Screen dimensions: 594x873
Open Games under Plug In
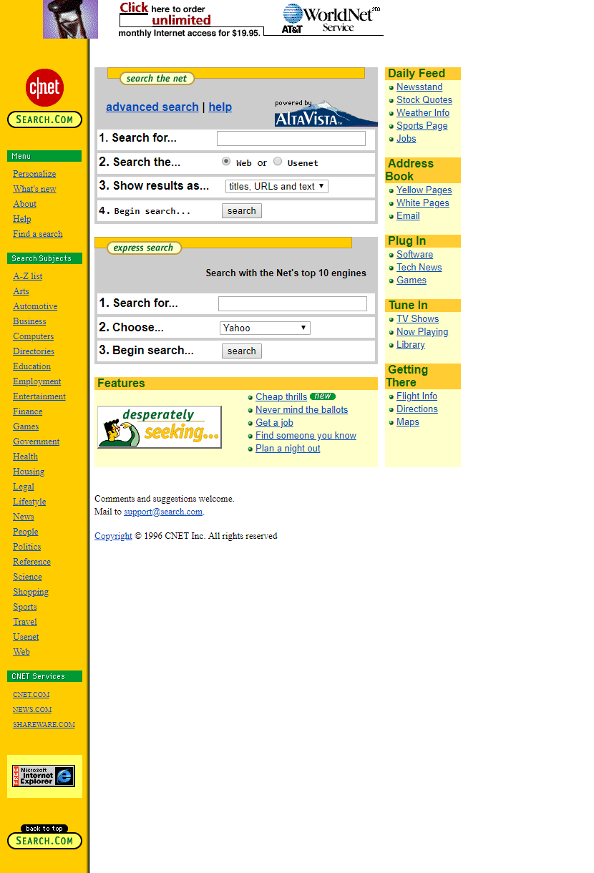click(x=412, y=281)
